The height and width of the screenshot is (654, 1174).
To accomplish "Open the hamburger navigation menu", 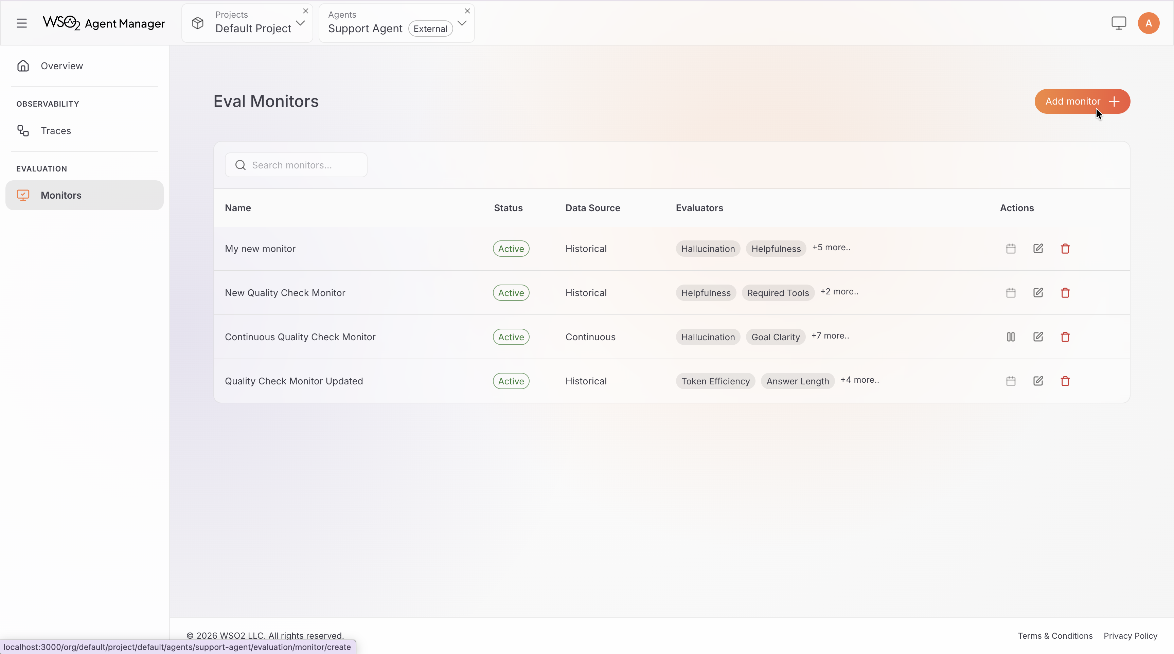I will (x=21, y=23).
